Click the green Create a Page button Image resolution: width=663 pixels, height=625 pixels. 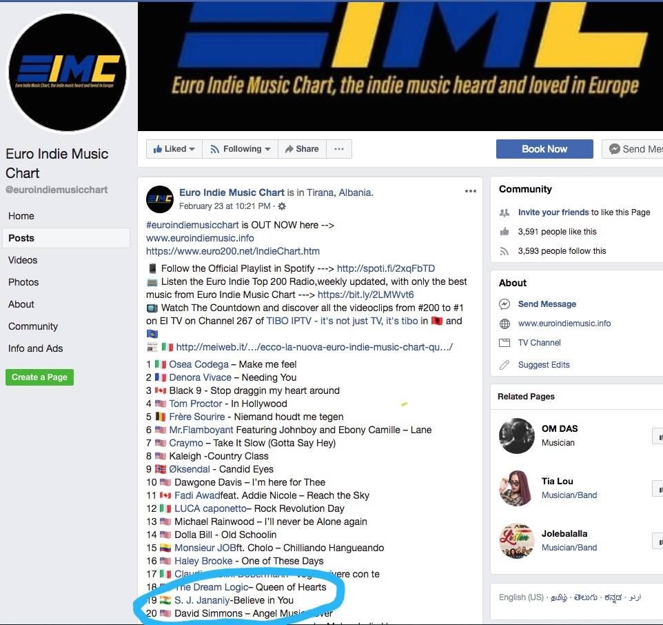click(x=40, y=377)
